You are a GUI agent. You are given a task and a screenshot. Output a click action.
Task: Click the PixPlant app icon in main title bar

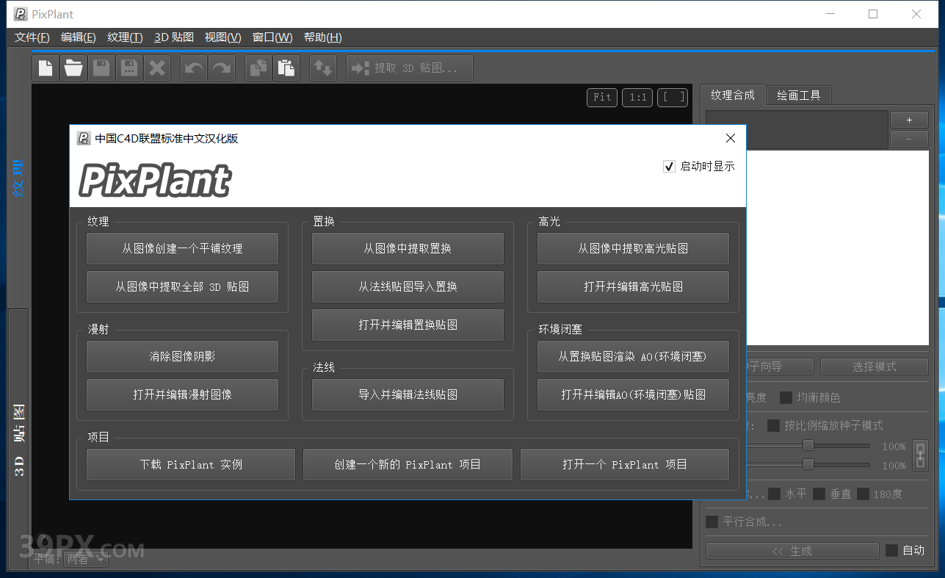[x=21, y=14]
